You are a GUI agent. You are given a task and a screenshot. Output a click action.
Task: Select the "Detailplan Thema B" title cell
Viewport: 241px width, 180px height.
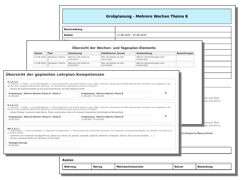57,58
